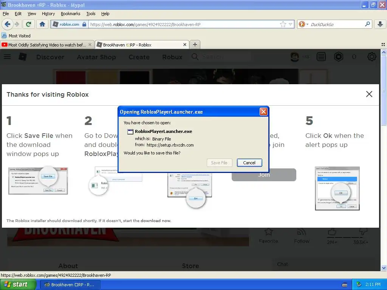Click the Roblox avatar profile icon
Viewport: 387px width, 290px height.
coord(295,57)
